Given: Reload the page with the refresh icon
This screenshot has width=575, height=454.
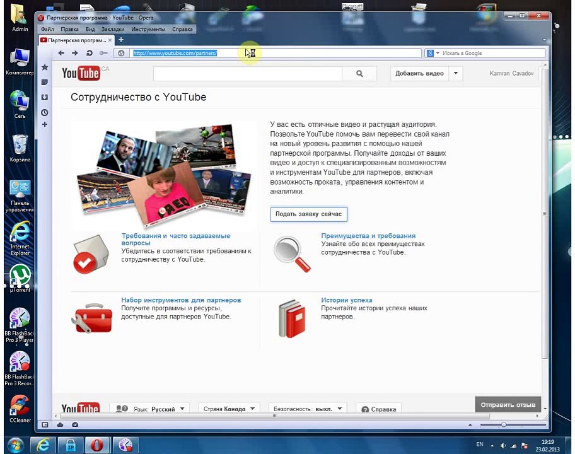Looking at the screenshot, I should click(89, 53).
